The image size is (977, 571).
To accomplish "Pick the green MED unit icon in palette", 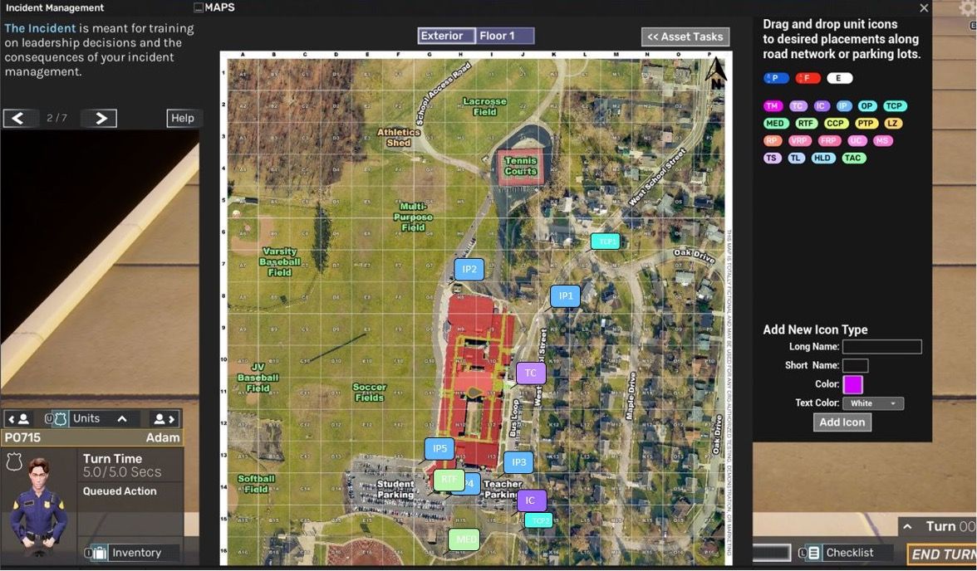I will (x=774, y=124).
